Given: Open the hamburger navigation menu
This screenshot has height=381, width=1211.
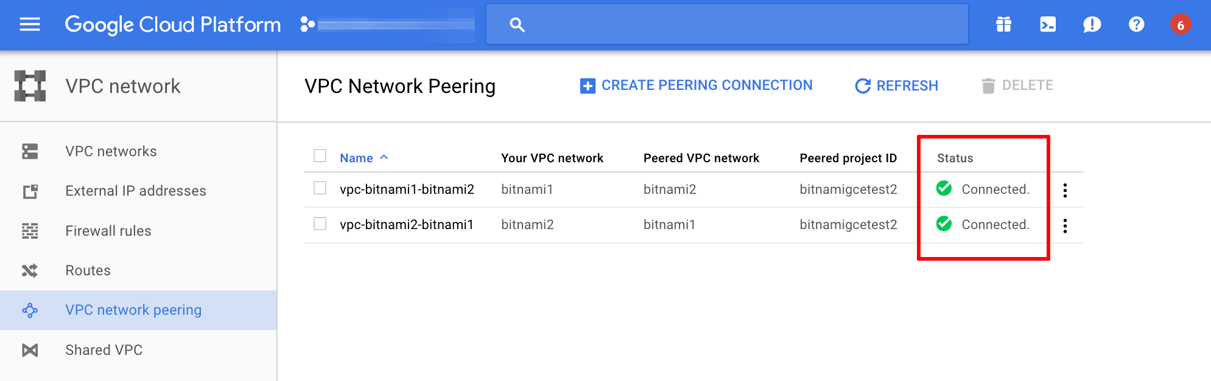Looking at the screenshot, I should point(30,24).
